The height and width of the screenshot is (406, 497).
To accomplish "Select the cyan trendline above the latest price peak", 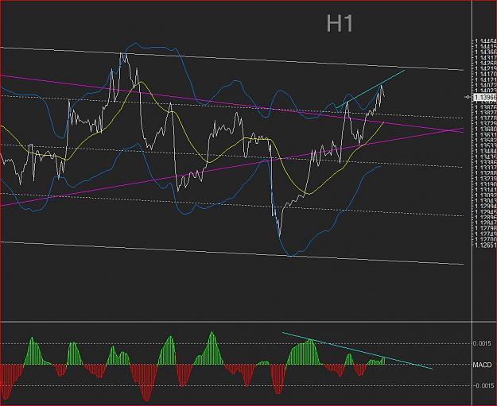I will [x=371, y=89].
